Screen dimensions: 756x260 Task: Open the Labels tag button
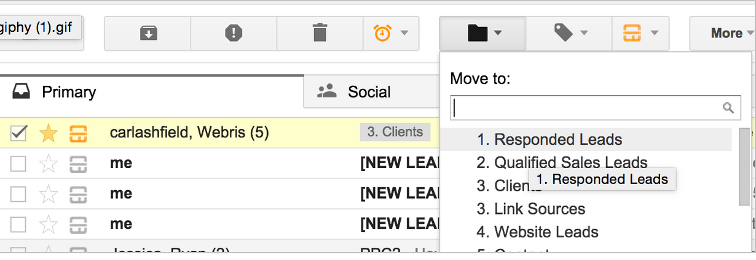570,33
